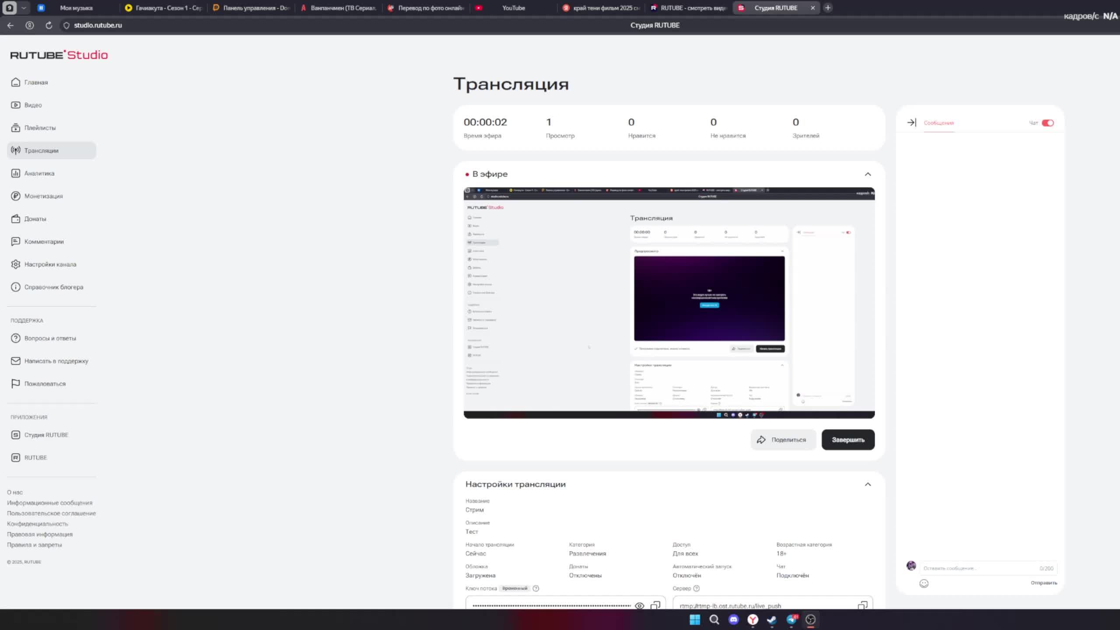Open the emoji picker in chat

point(924,584)
